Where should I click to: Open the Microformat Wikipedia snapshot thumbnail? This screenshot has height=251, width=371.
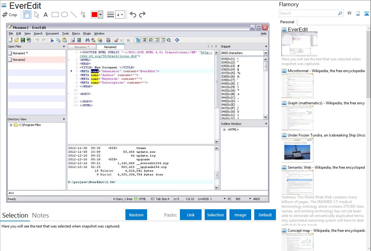click(297, 86)
